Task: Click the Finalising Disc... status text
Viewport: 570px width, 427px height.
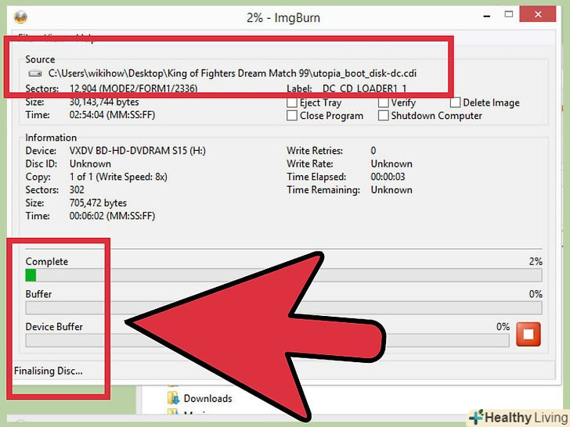Action: click(49, 371)
